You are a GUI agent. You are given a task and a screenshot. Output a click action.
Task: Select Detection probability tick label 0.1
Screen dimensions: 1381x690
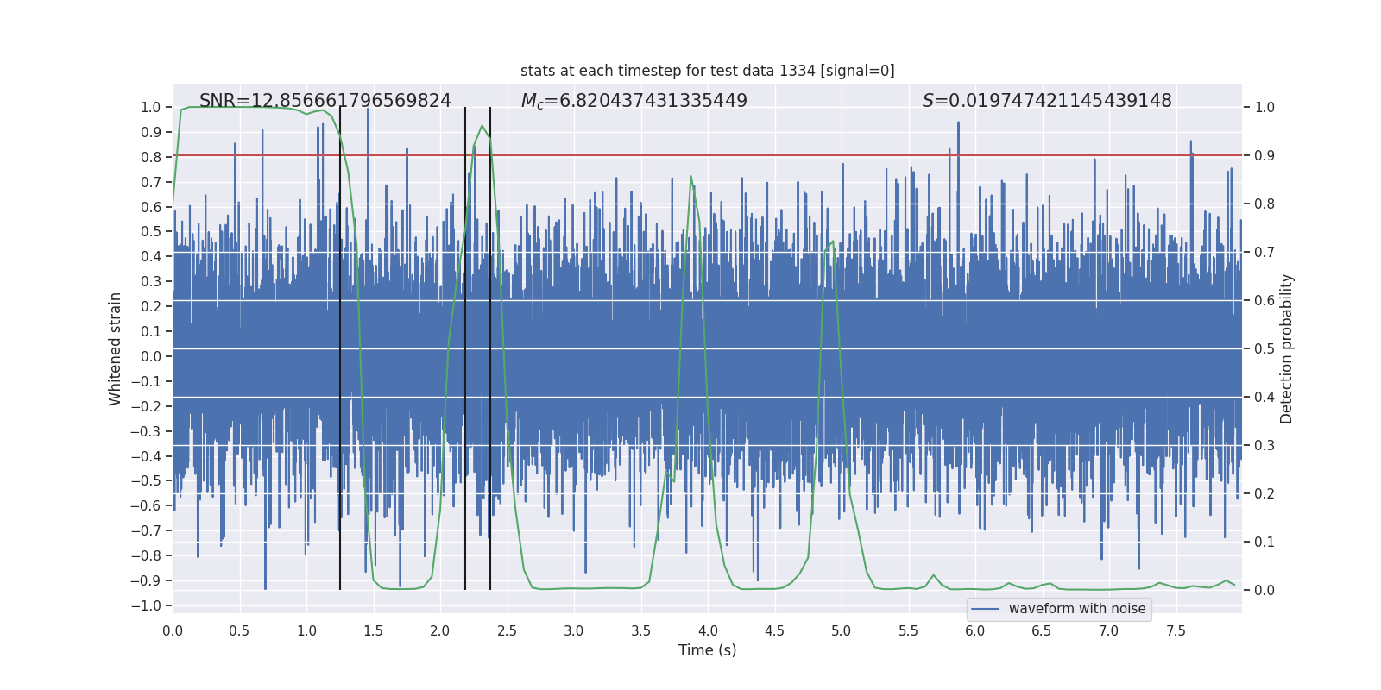[1264, 542]
